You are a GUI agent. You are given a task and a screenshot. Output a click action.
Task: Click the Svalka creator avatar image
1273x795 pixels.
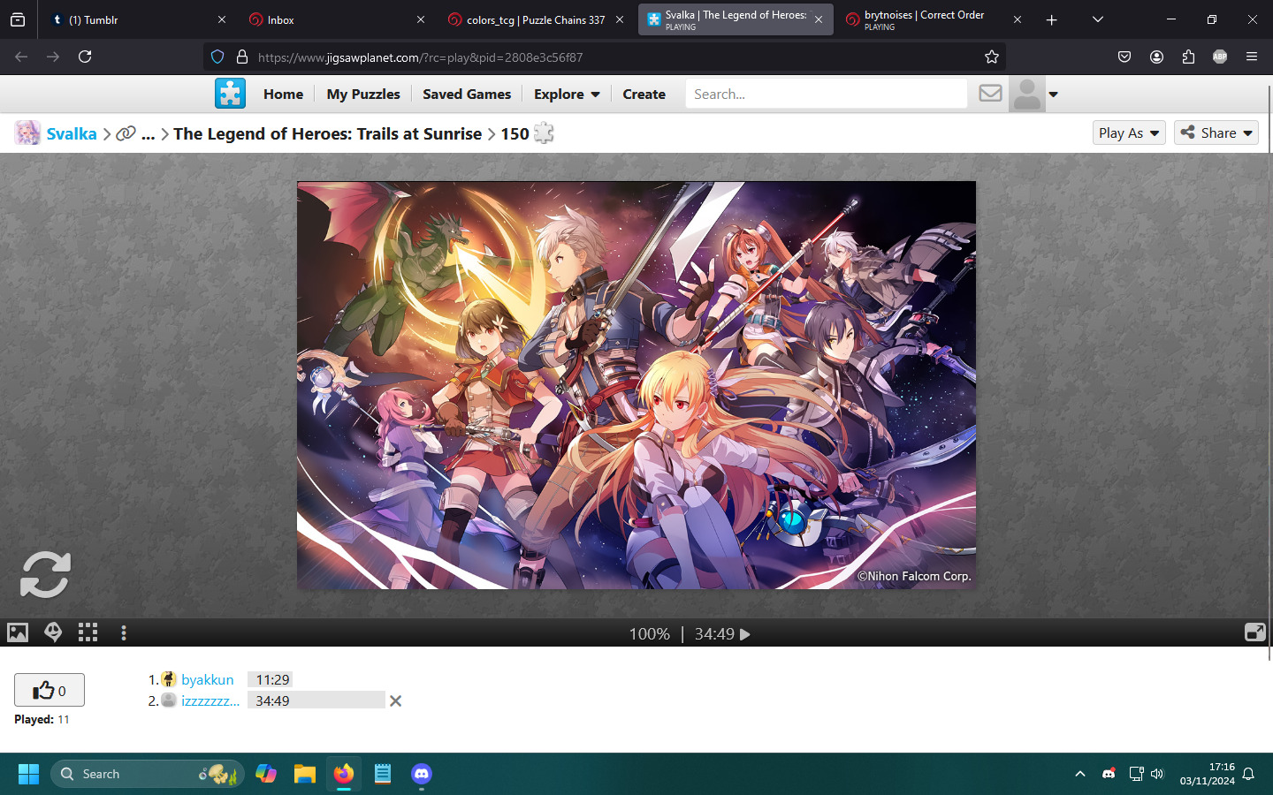27,133
